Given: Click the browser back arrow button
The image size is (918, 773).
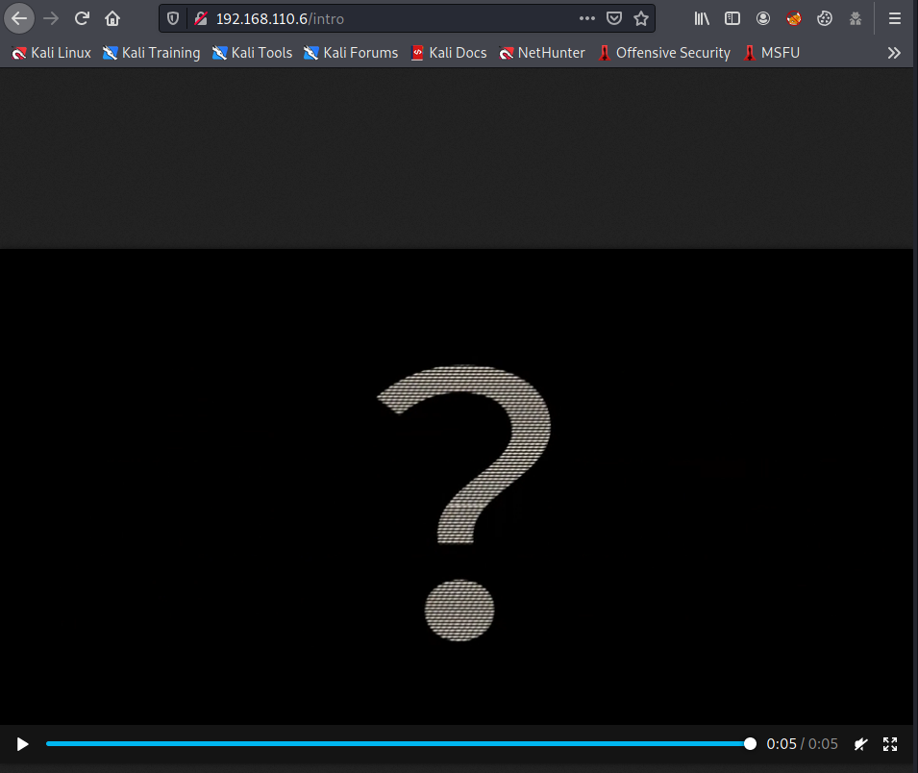Looking at the screenshot, I should (19, 18).
